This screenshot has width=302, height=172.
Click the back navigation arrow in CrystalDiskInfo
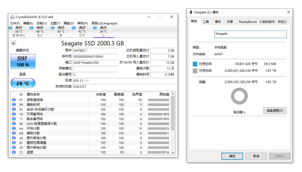point(13,43)
